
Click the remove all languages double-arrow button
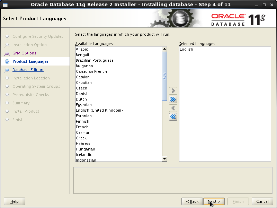(173, 117)
